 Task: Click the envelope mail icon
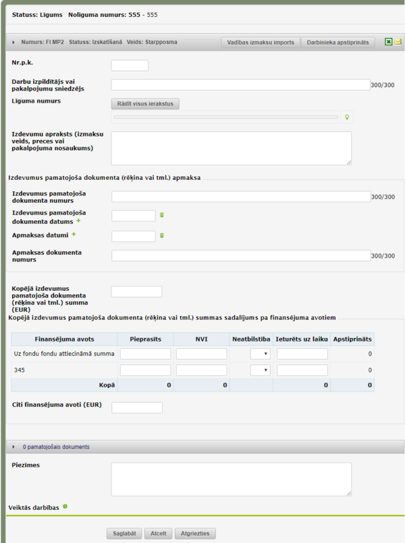(x=398, y=42)
